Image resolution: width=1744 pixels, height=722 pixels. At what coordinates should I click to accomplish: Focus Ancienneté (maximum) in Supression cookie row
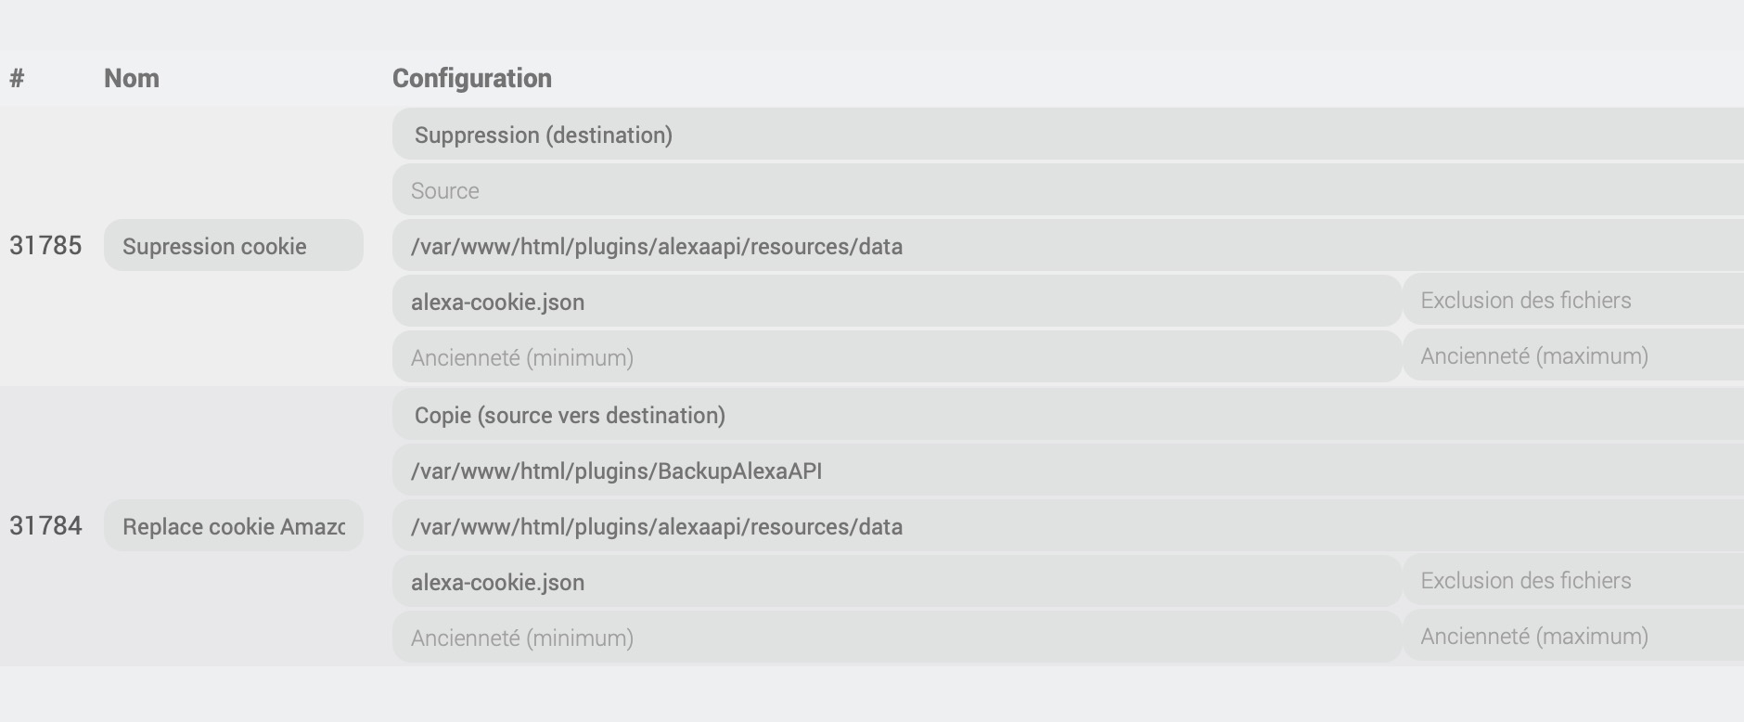tap(1573, 356)
